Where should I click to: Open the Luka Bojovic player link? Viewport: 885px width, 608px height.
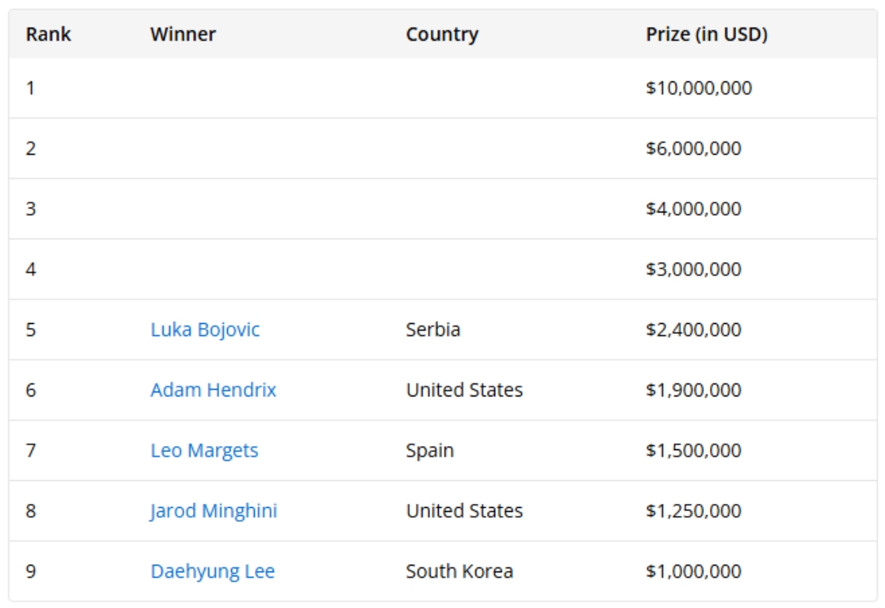pos(205,330)
